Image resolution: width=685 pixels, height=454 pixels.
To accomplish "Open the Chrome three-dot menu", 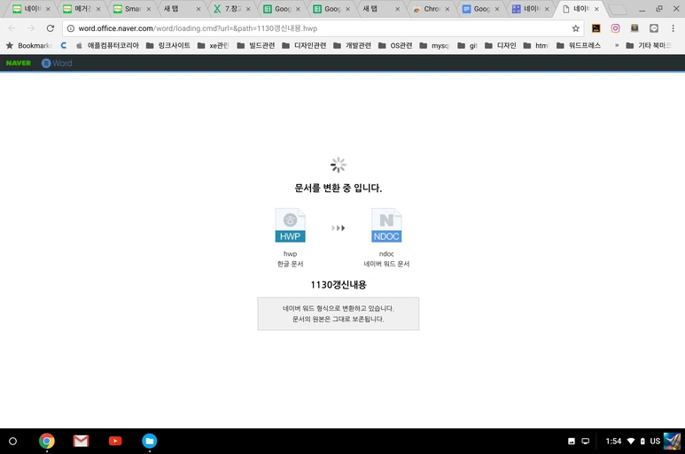I will point(673,28).
